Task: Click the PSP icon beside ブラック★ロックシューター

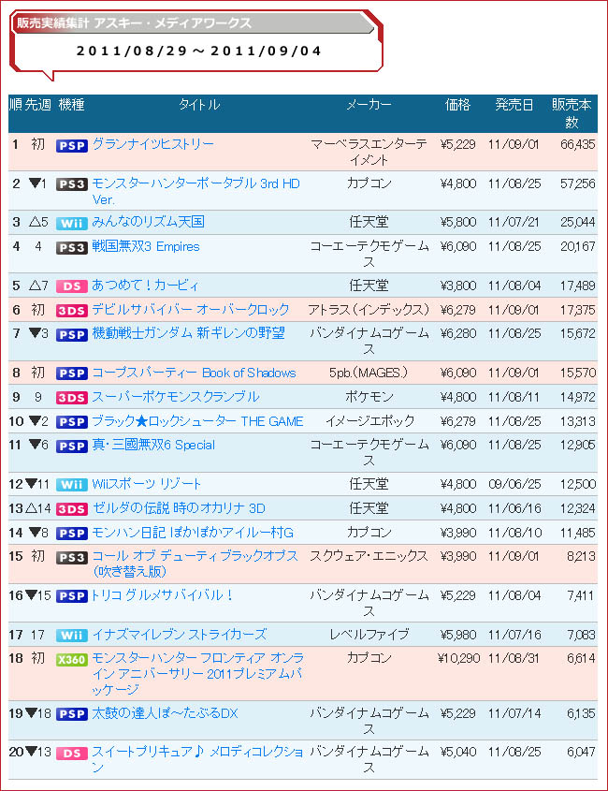Action: pos(72,422)
